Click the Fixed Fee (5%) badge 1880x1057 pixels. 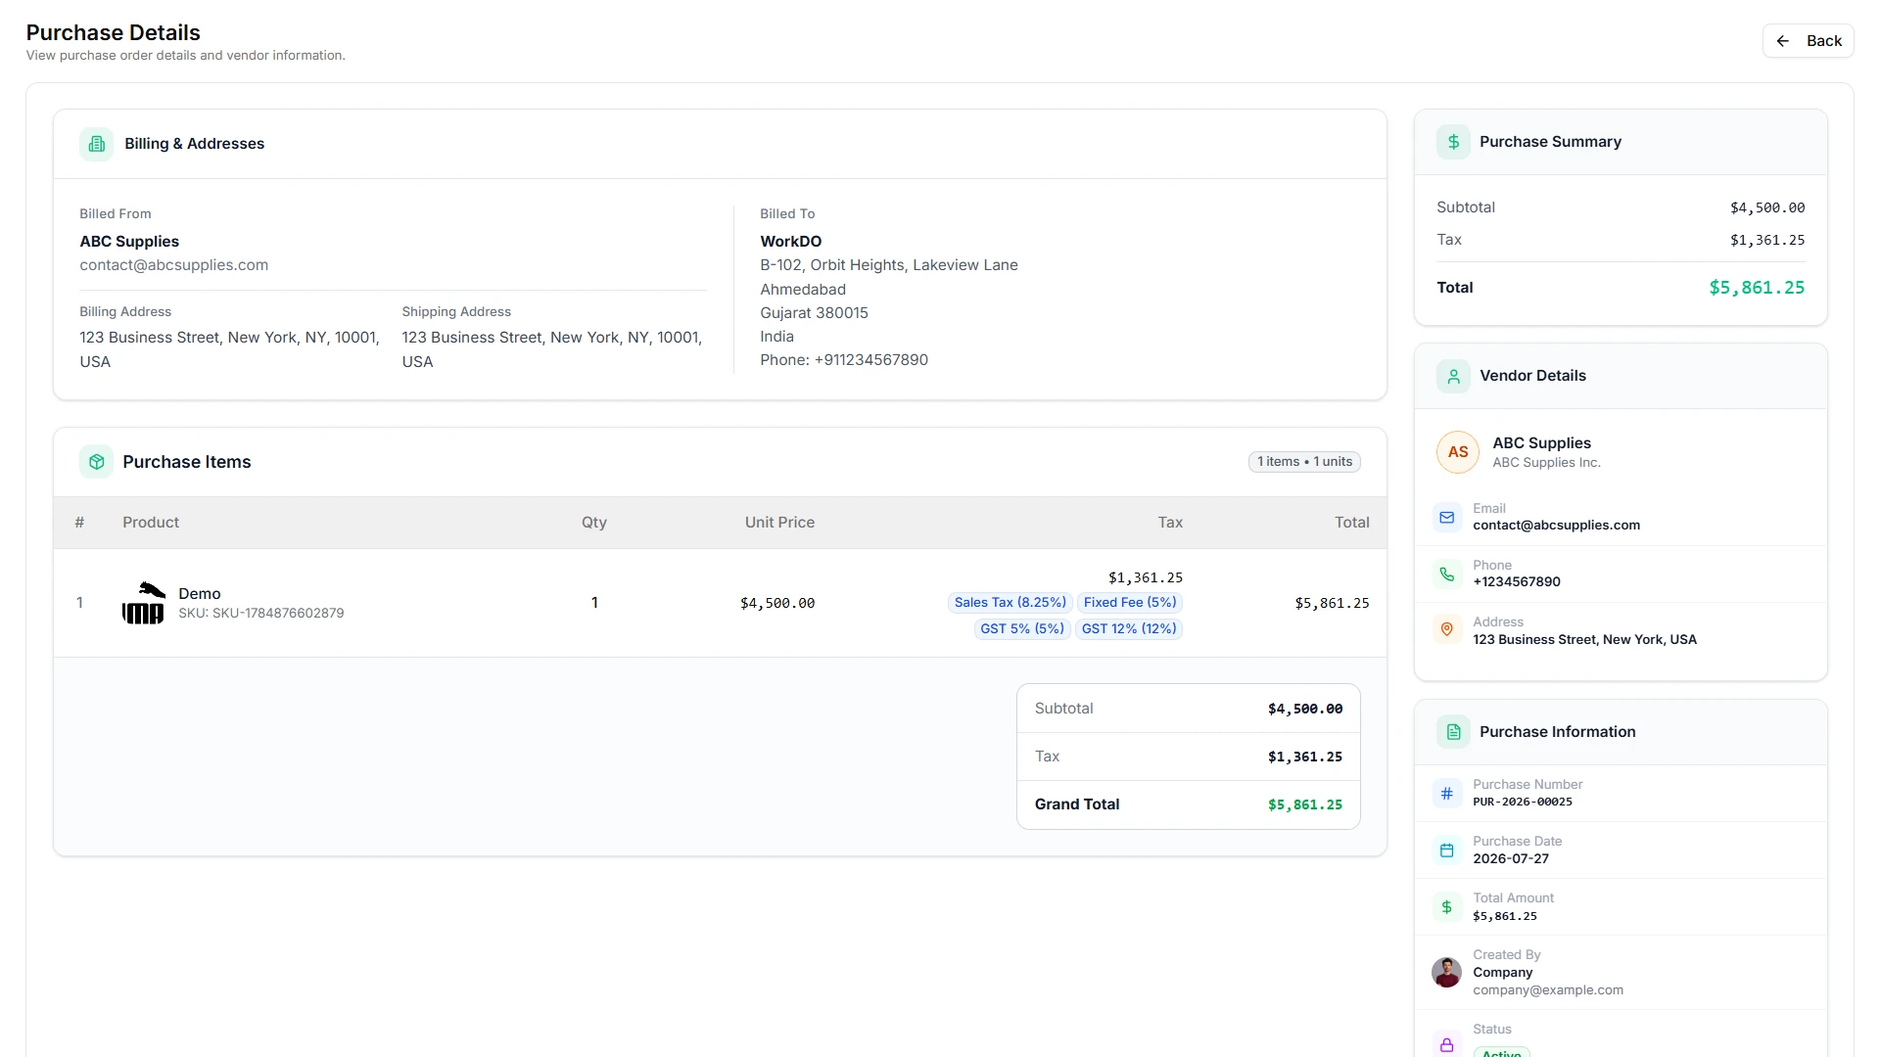tap(1130, 603)
